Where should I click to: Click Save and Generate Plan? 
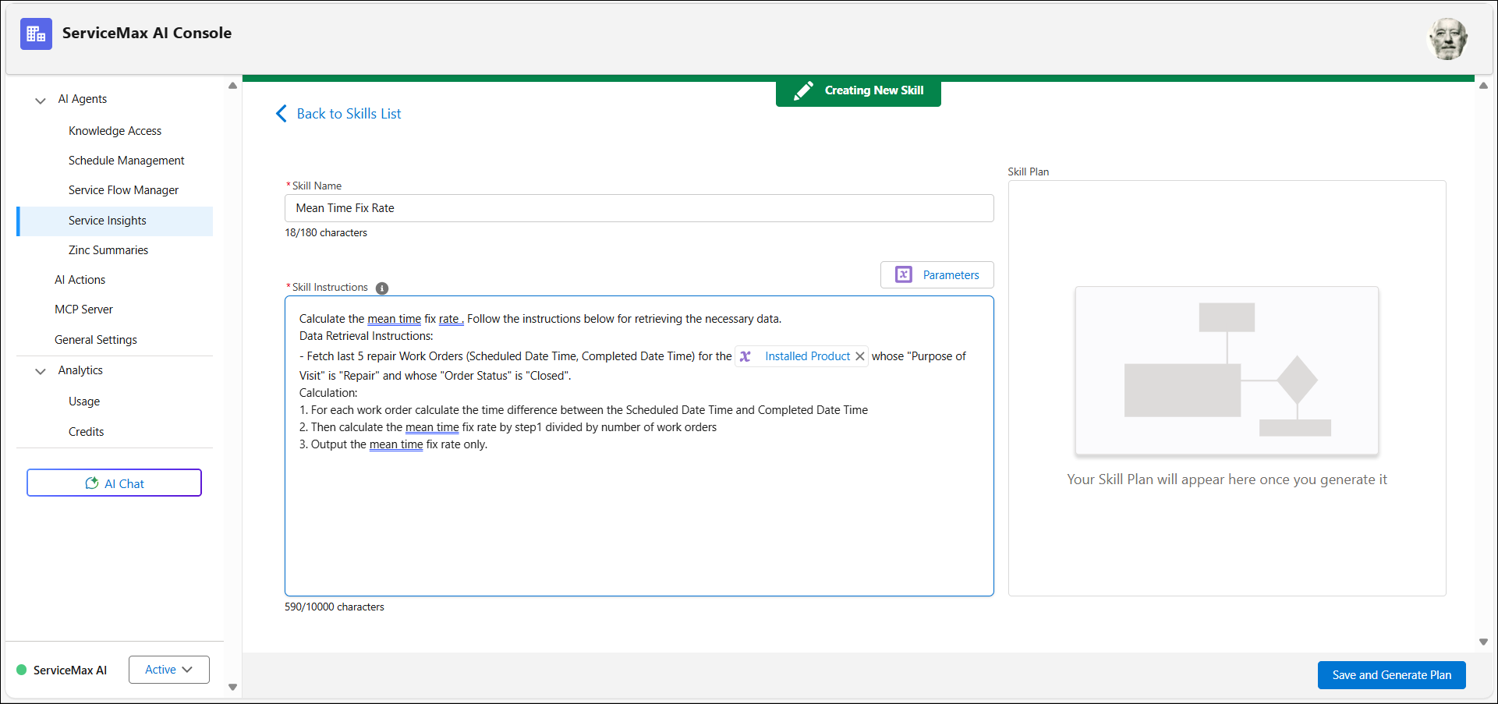(1391, 675)
